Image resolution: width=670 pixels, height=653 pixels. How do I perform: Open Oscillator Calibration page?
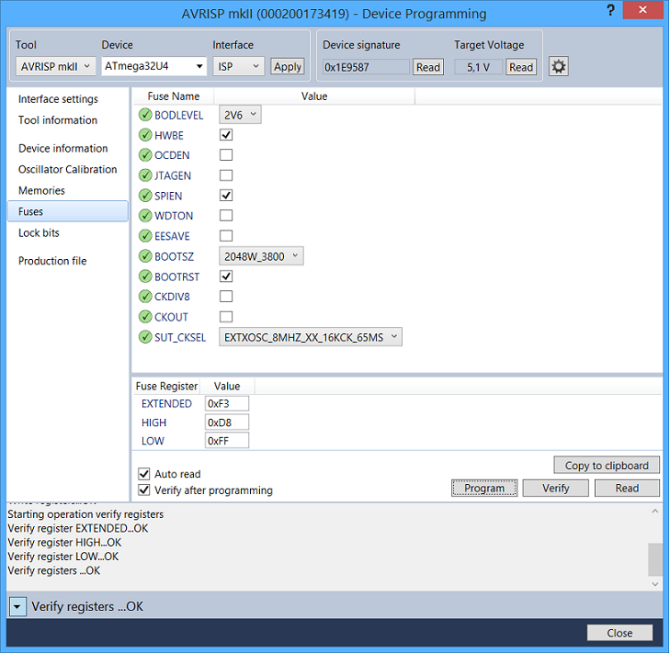[67, 169]
